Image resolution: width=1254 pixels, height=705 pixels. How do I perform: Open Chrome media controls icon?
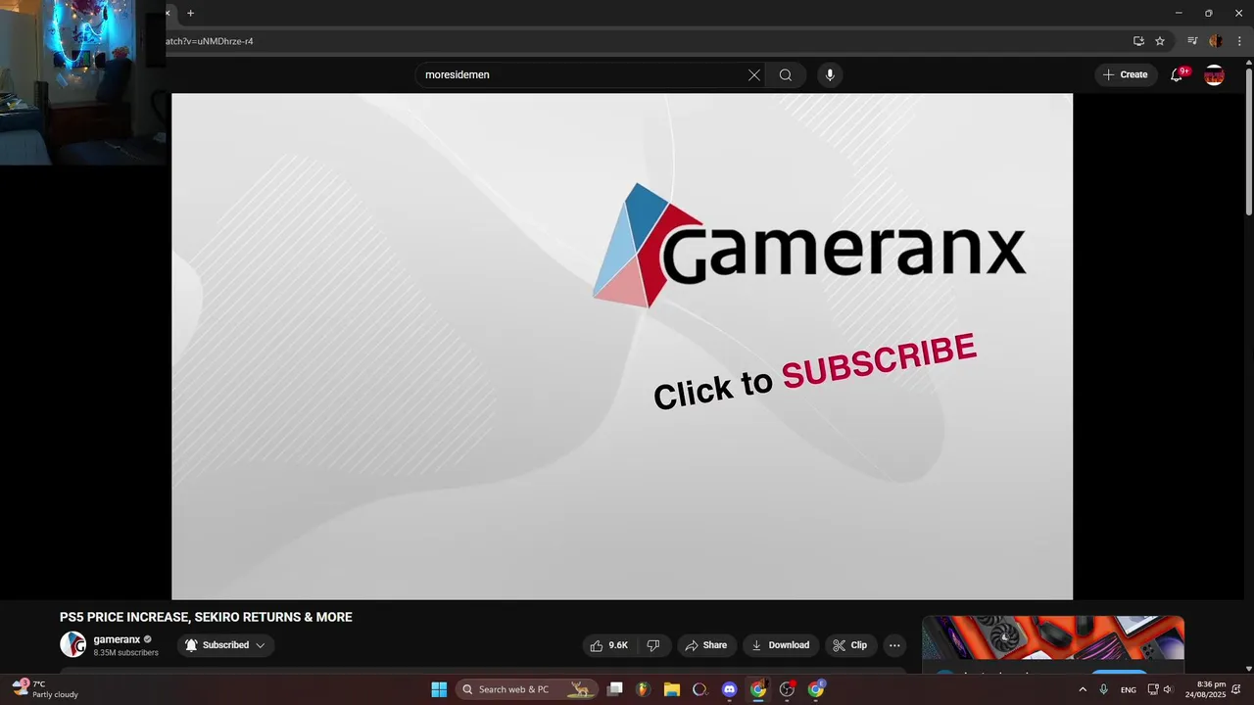coord(1192,41)
